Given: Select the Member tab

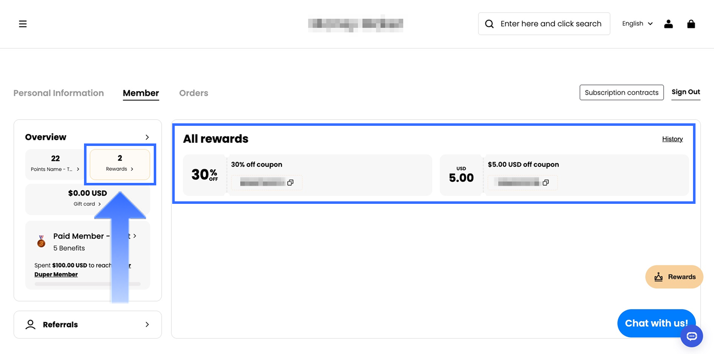Looking at the screenshot, I should coord(141,93).
